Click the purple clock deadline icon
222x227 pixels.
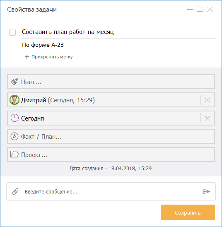14,118
